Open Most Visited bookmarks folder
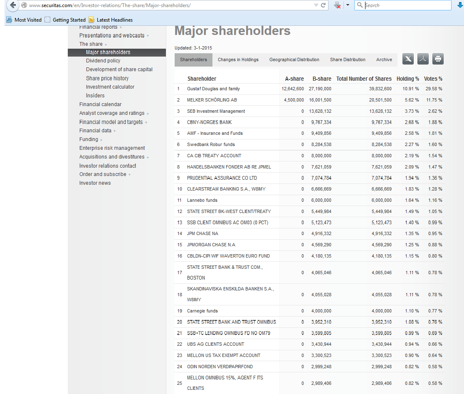The width and height of the screenshot is (464, 394). tap(24, 20)
